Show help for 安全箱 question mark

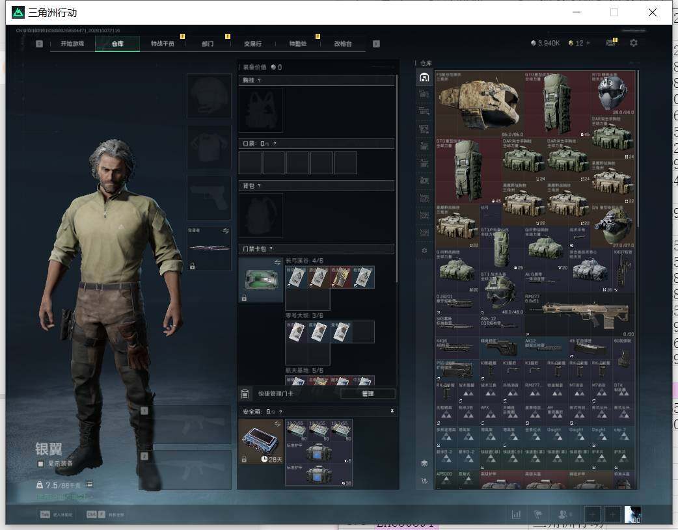tap(280, 412)
